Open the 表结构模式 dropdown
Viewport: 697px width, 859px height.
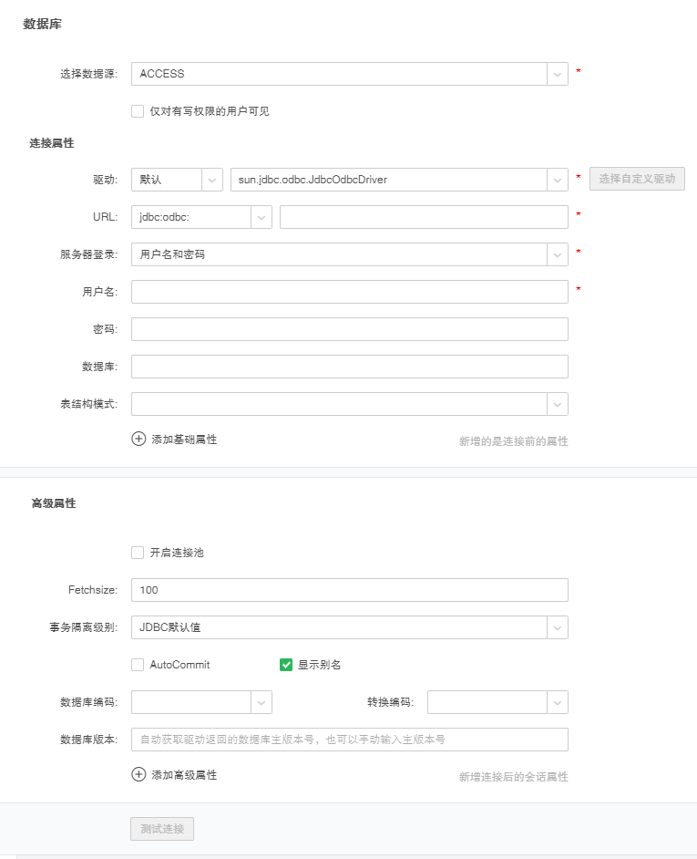pos(349,404)
